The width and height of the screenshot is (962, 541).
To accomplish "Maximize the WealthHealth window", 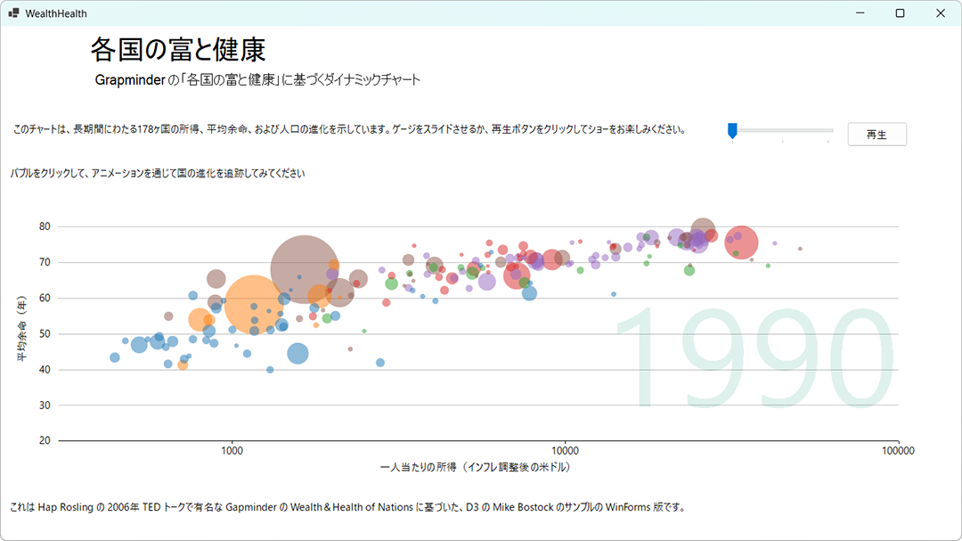I will tap(900, 12).
